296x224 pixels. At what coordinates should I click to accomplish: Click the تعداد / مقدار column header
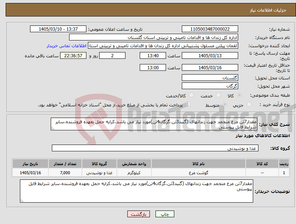(x=65, y=164)
